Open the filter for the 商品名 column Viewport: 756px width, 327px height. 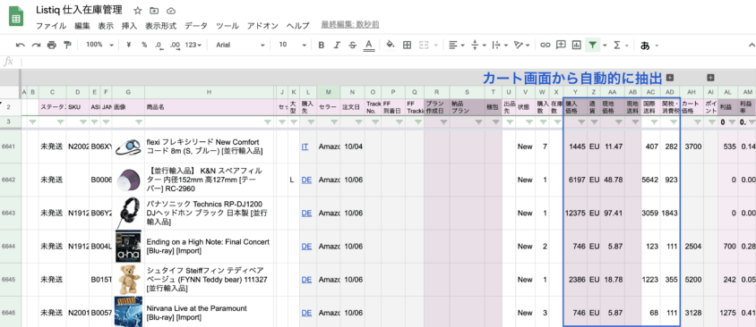point(268,122)
